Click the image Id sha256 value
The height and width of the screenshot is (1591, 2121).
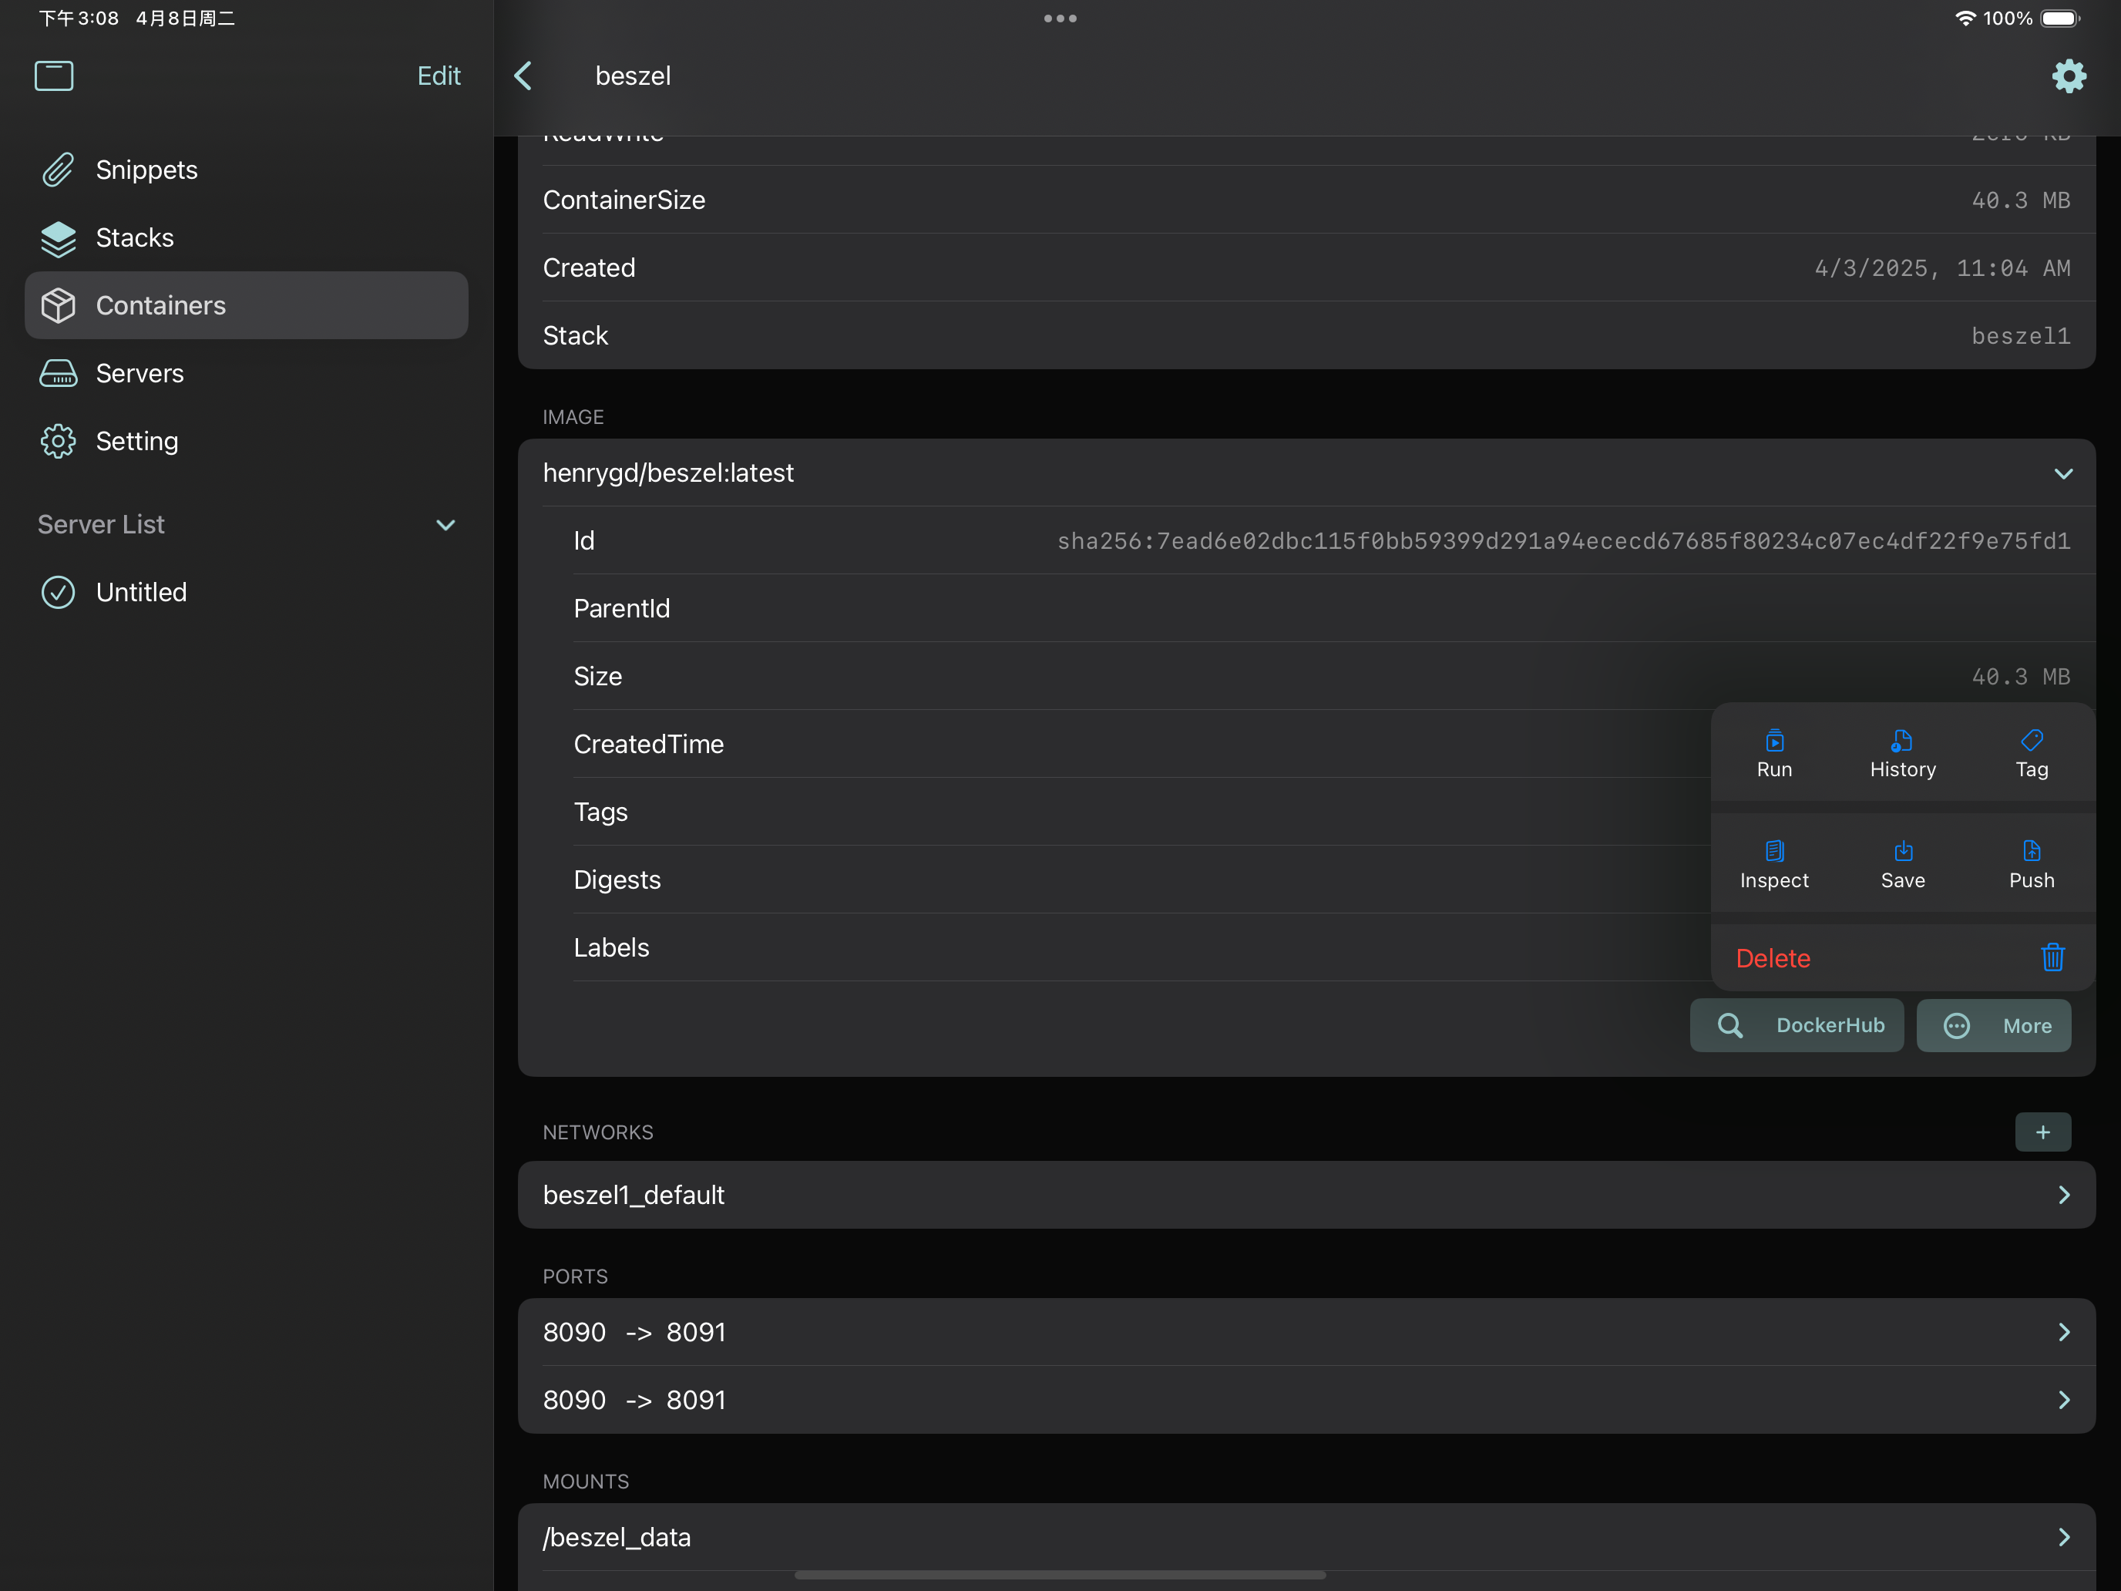click(x=1563, y=541)
